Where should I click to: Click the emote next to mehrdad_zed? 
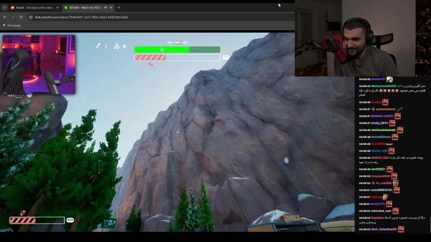tap(395, 211)
